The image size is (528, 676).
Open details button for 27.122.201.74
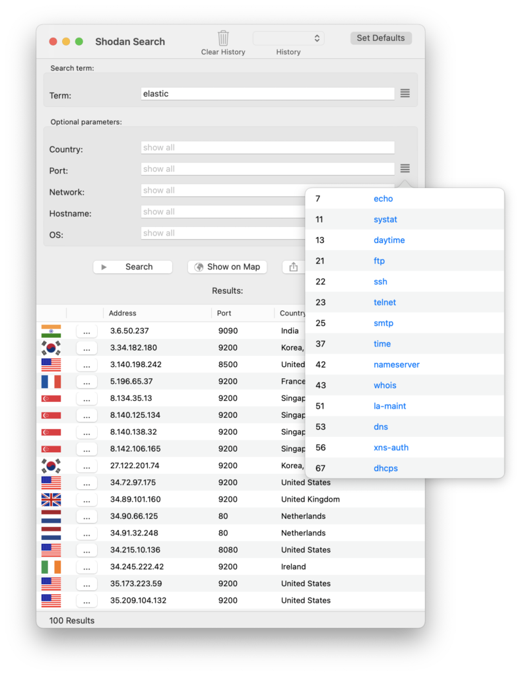click(86, 465)
